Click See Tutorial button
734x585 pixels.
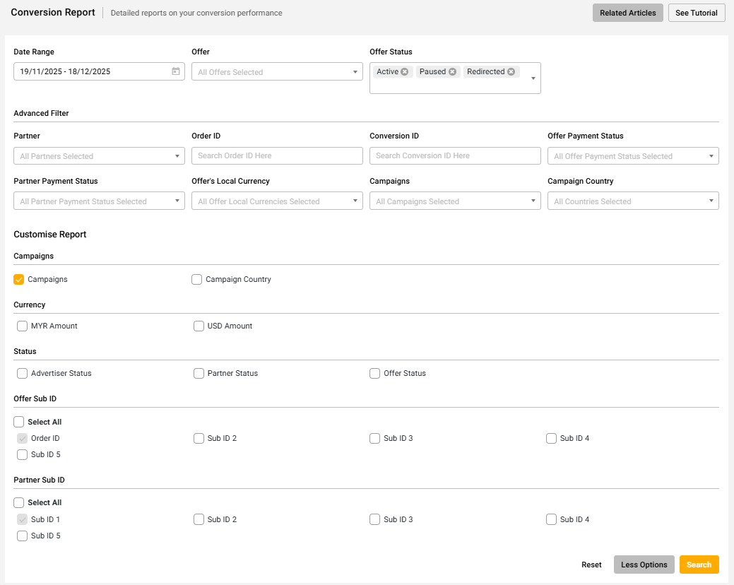click(696, 13)
